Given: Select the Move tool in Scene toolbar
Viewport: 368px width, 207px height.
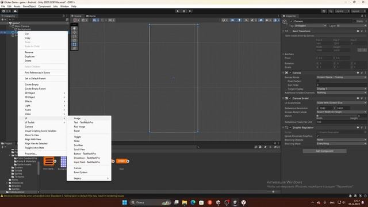Looking at the screenshot, I should point(74,32).
